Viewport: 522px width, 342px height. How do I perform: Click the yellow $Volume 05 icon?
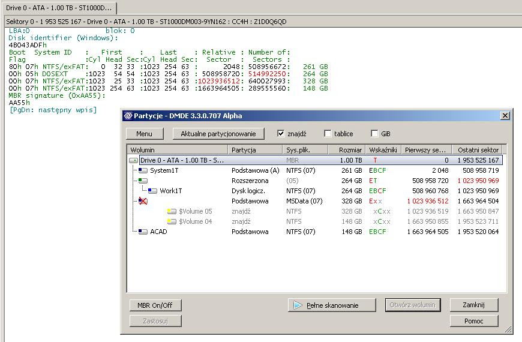[x=172, y=211]
